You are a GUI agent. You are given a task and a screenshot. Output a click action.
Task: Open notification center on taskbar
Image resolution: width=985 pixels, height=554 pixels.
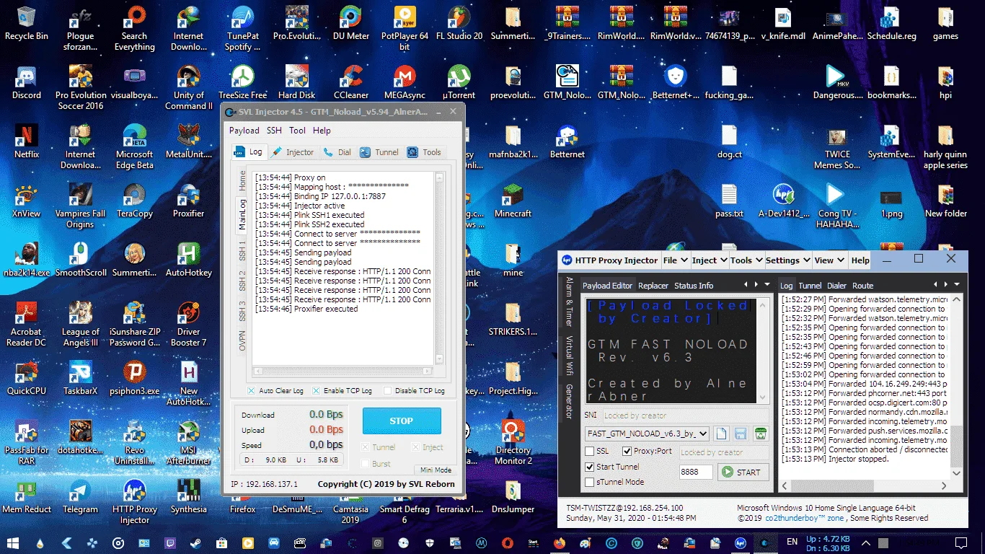[960, 542]
